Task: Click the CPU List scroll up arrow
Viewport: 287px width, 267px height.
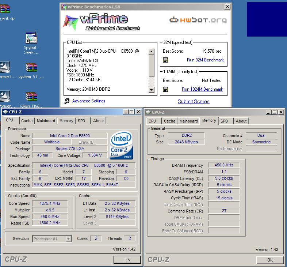Action: coord(151,52)
